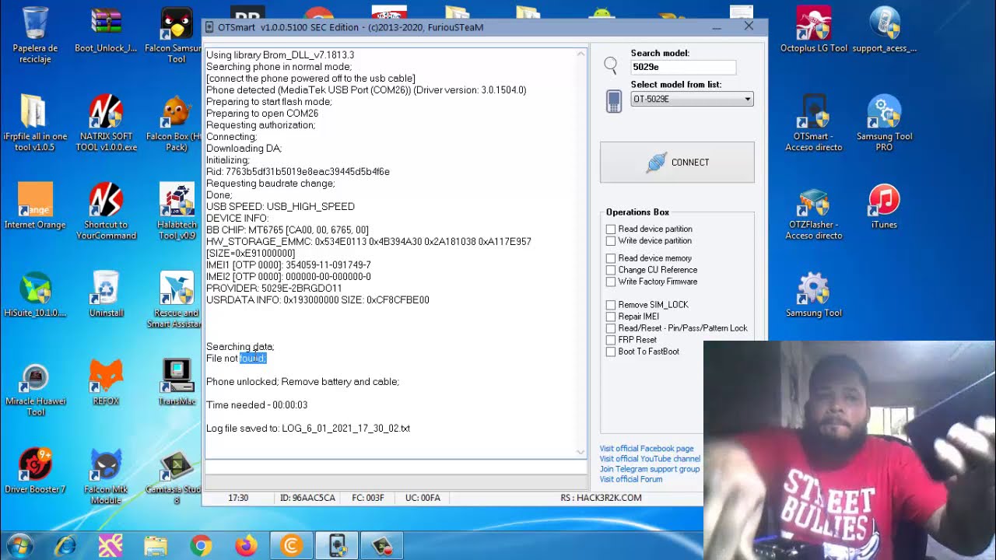Open the Uninstall shortcut icon
The height and width of the screenshot is (560, 996).
pyautogui.click(x=106, y=294)
